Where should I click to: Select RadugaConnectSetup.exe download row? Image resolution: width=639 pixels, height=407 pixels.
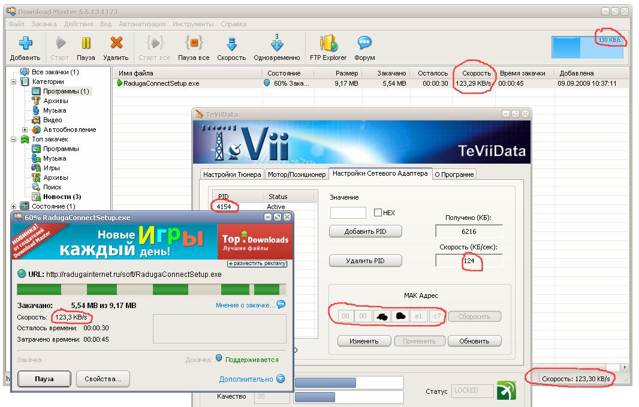pos(371,83)
